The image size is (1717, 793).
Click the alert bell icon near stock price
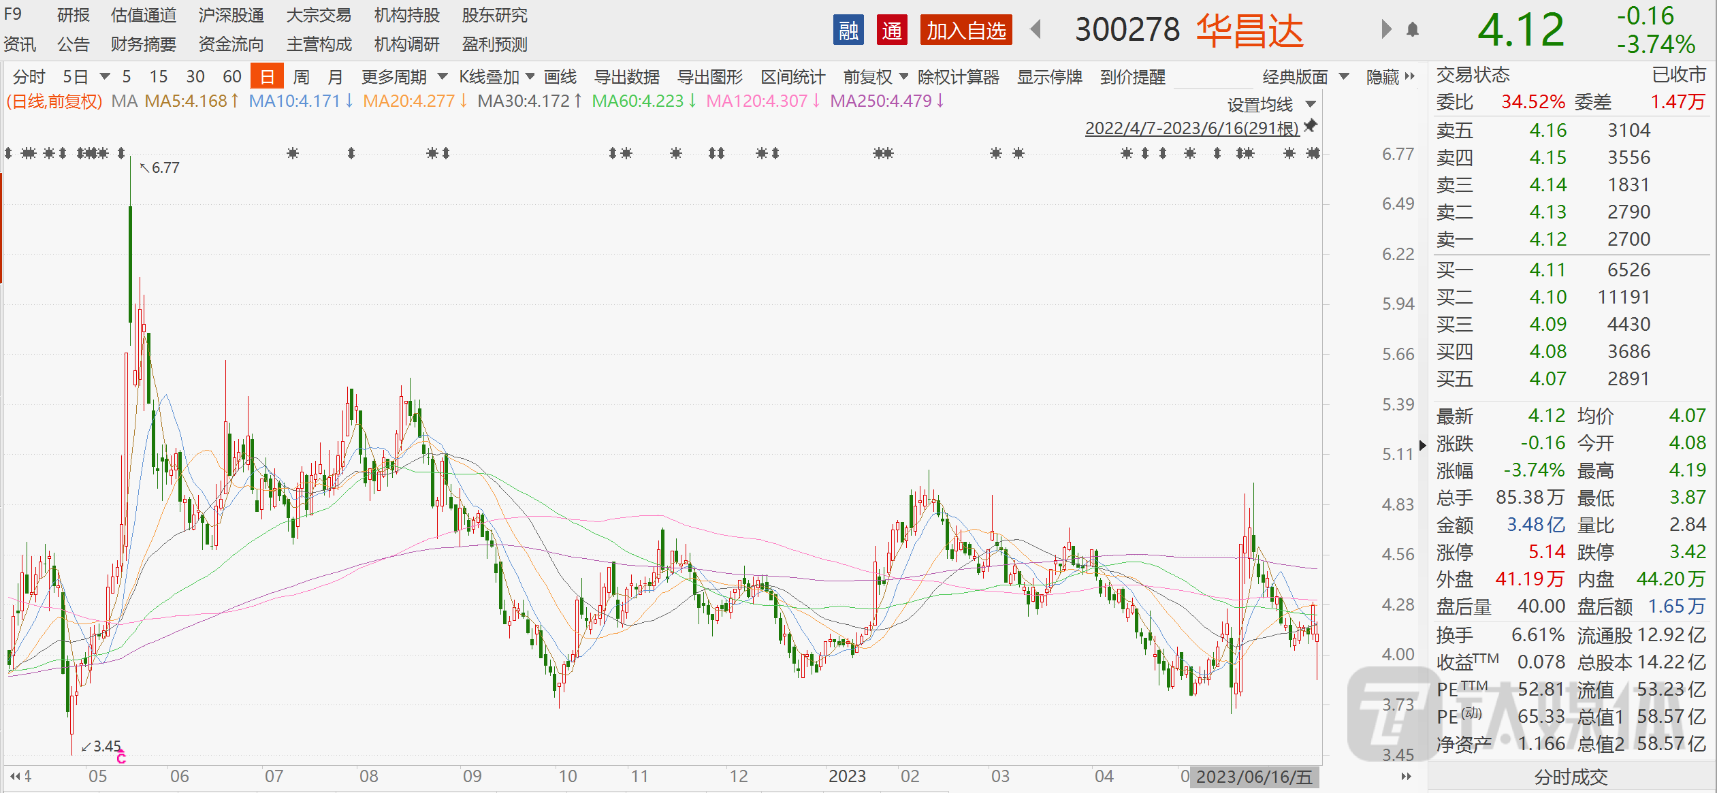(1412, 30)
